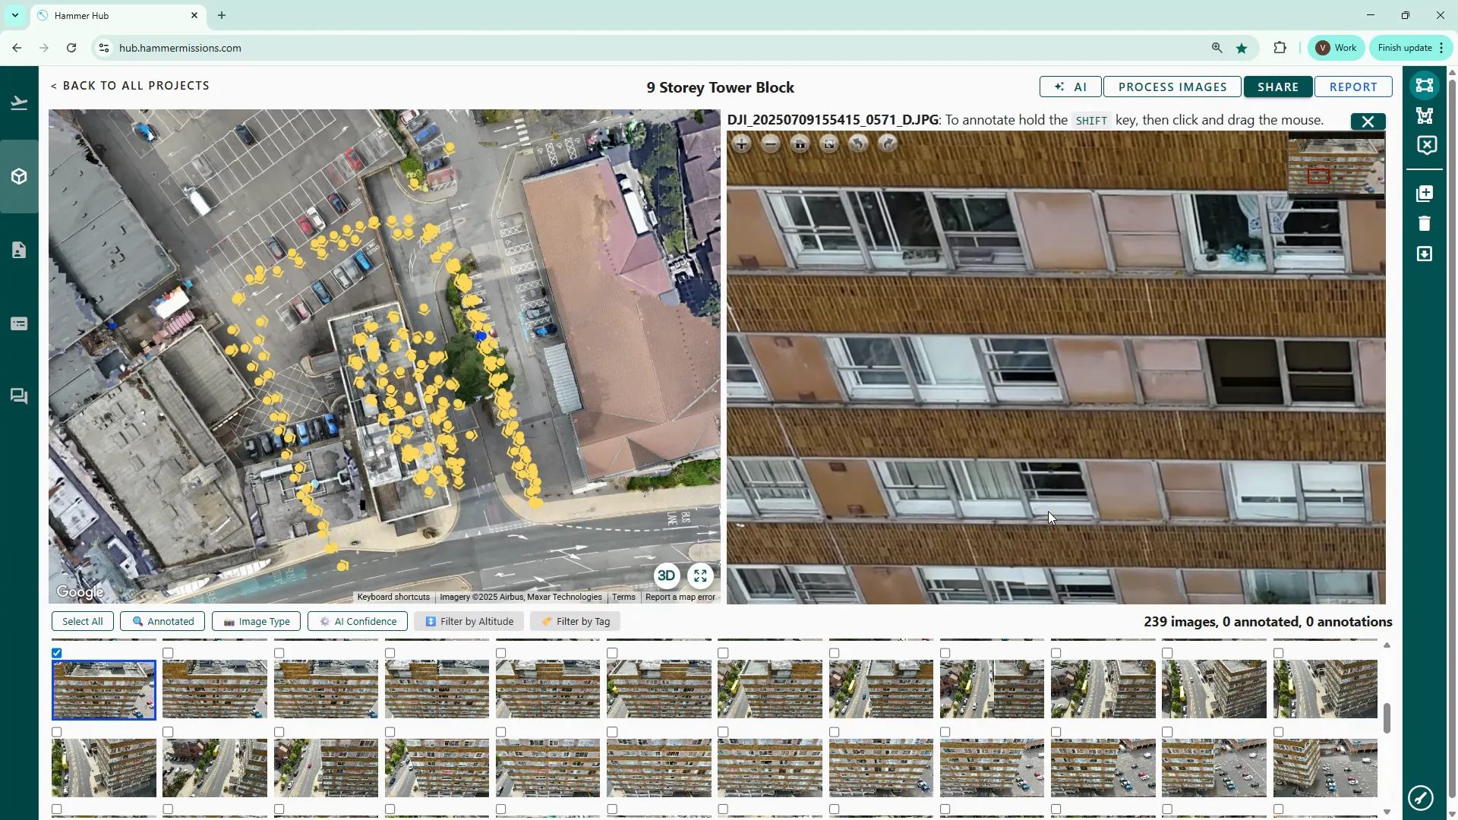The height and width of the screenshot is (820, 1458).
Task: Check the second thumbnail's checkbox
Action: coord(168,653)
